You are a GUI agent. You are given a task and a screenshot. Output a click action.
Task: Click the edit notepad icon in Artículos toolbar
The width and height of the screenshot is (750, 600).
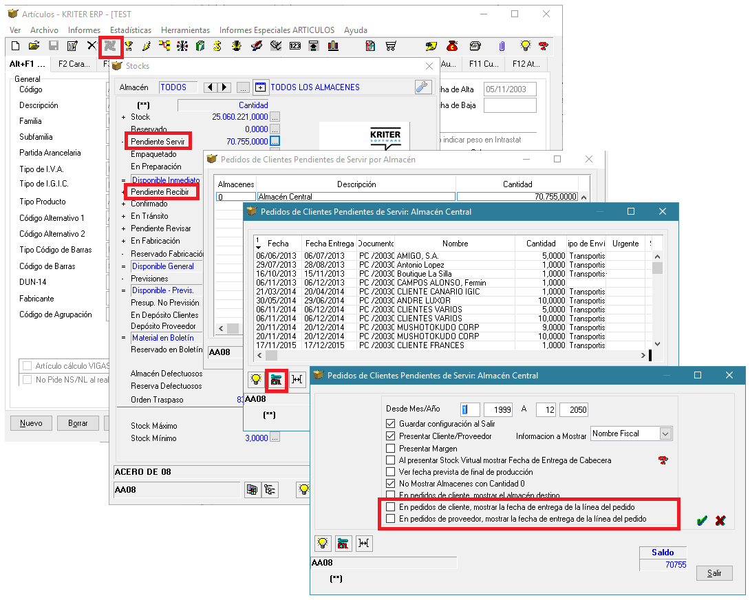click(72, 46)
